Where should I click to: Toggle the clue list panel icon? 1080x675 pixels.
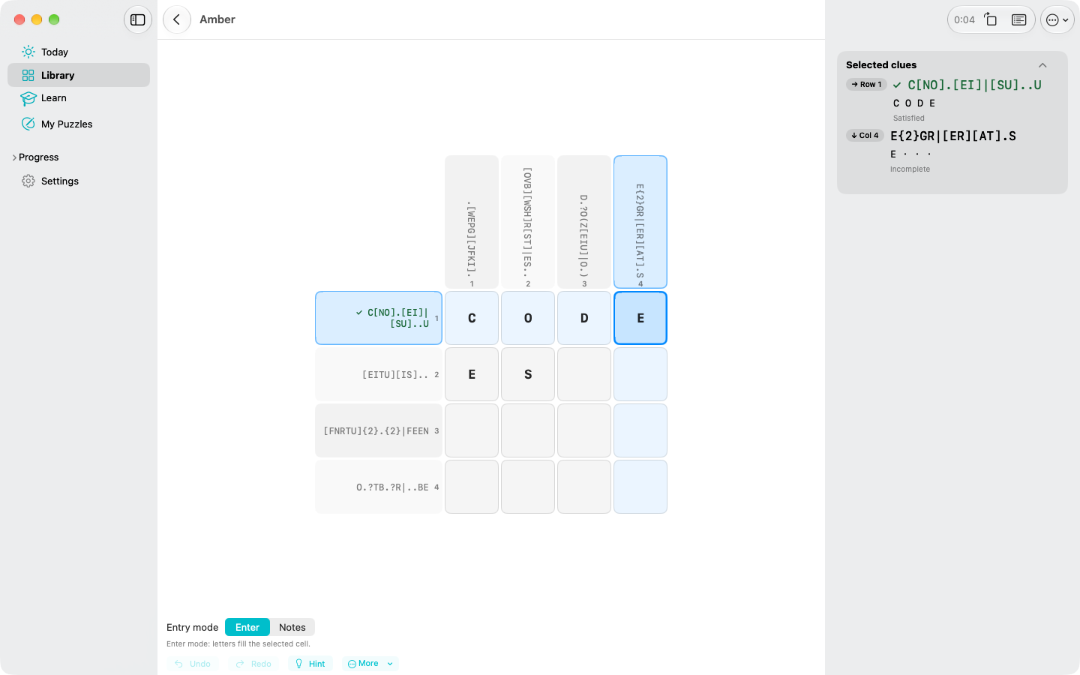coord(1018,19)
